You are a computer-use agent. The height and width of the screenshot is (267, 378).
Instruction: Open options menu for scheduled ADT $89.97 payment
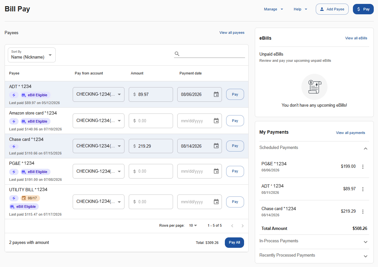363,189
